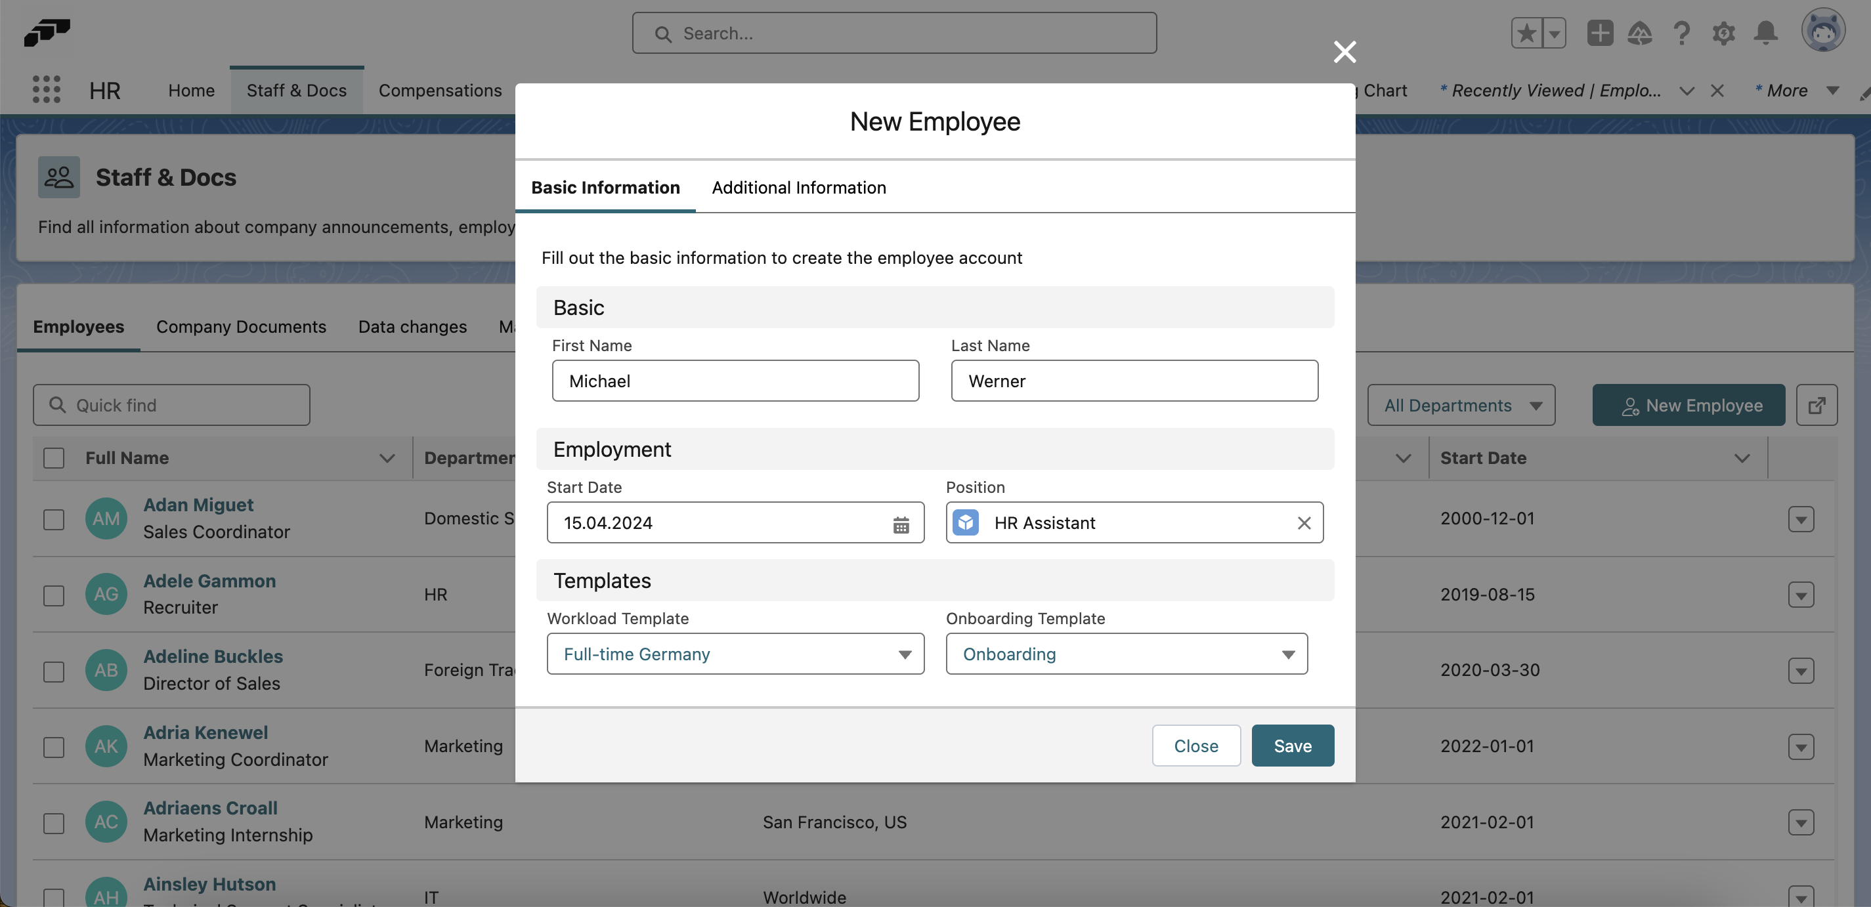Image resolution: width=1871 pixels, height=907 pixels.
Task: Click the help question mark icon
Action: 1682,33
